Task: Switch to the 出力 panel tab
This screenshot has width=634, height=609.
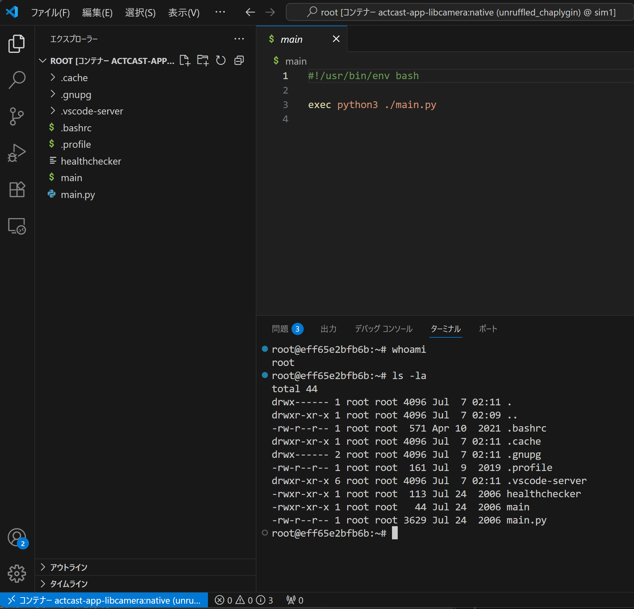Action: [x=329, y=329]
